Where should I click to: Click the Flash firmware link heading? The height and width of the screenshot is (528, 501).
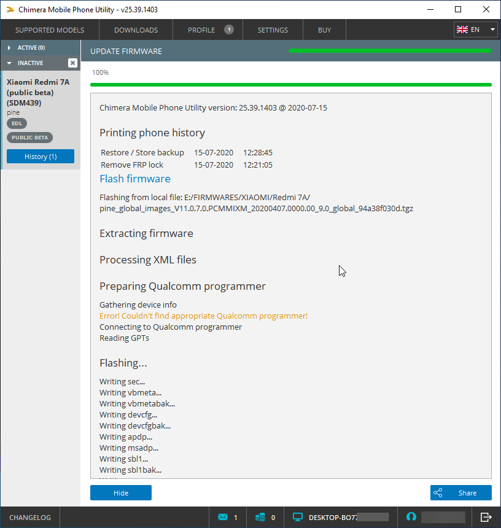(135, 179)
